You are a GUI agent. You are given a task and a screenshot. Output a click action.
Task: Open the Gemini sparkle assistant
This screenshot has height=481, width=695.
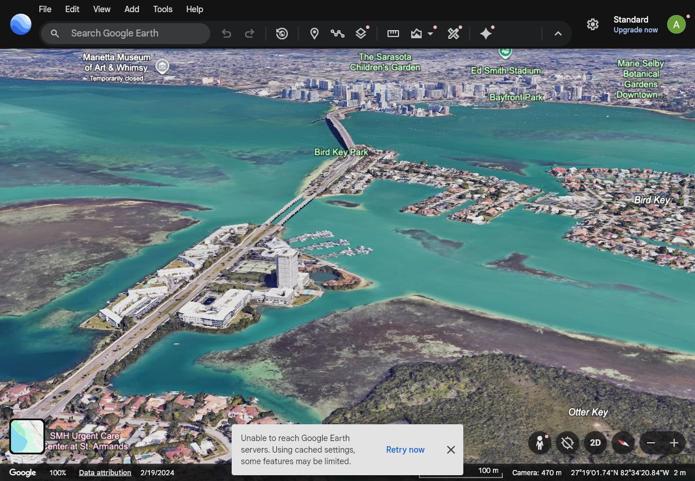(486, 34)
